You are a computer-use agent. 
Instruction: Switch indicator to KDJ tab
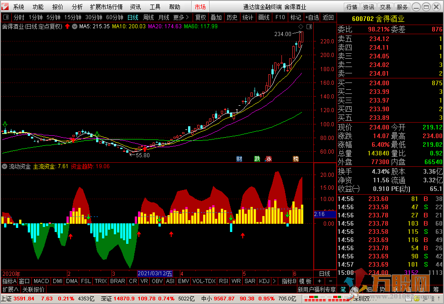(x=264, y=281)
